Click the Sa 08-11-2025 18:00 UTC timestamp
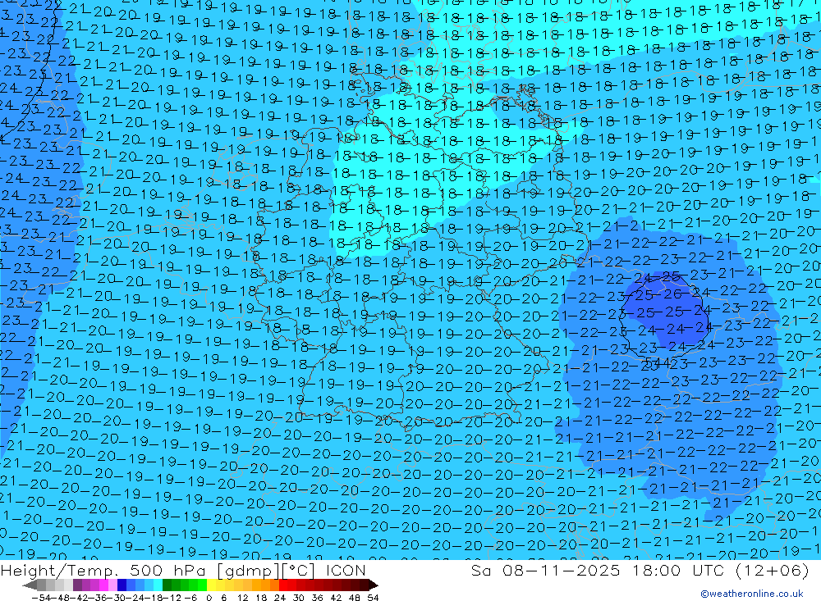 point(640,570)
